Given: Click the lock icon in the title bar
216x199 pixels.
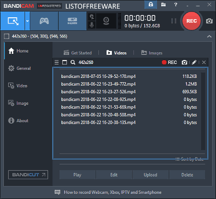Looking at the screenshot, I should (151, 5).
